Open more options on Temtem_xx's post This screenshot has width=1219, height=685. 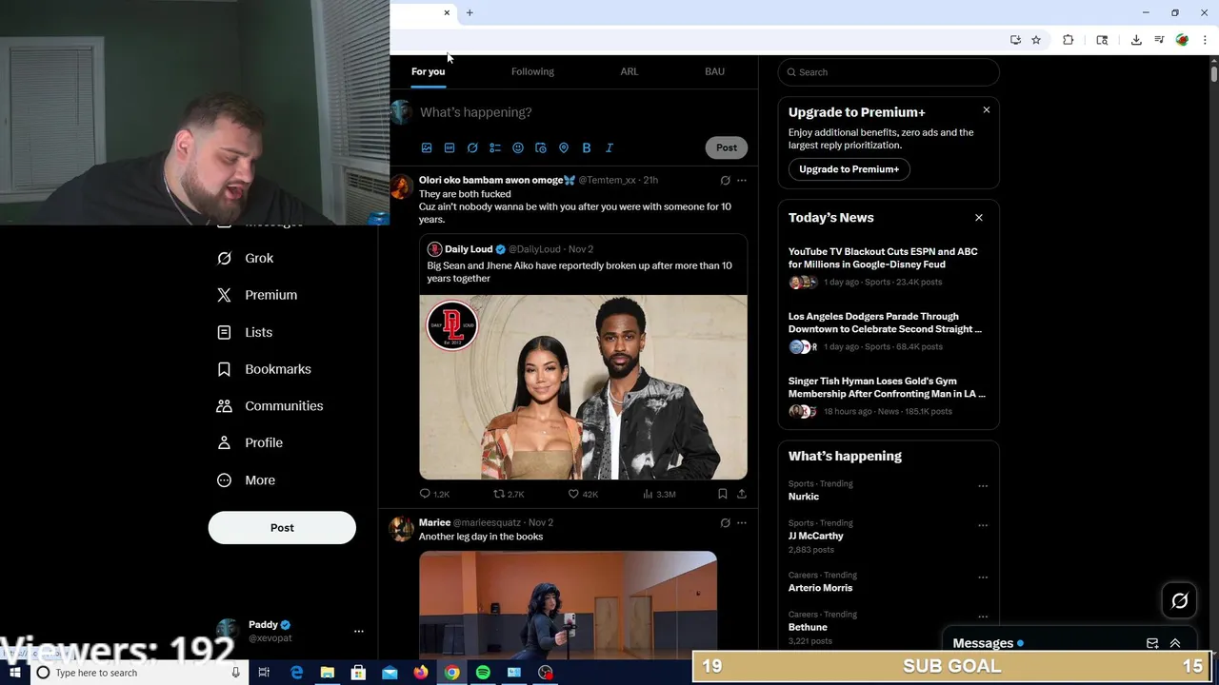(x=742, y=180)
